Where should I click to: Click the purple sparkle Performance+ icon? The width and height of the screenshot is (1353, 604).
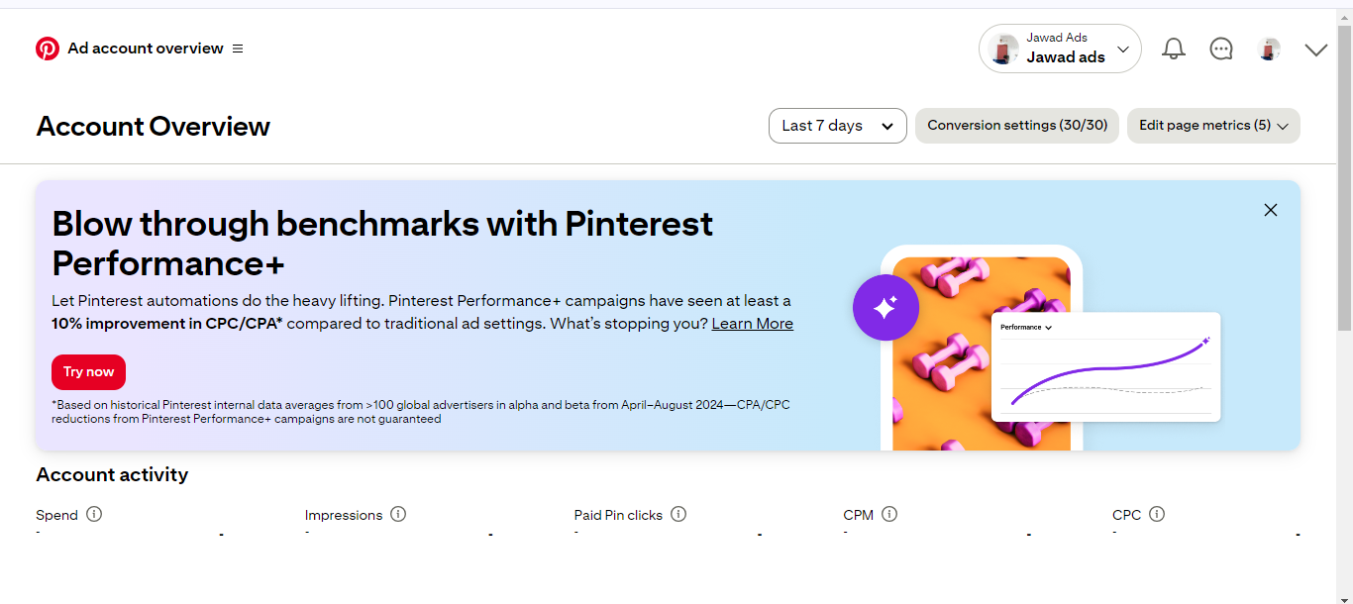coord(885,307)
